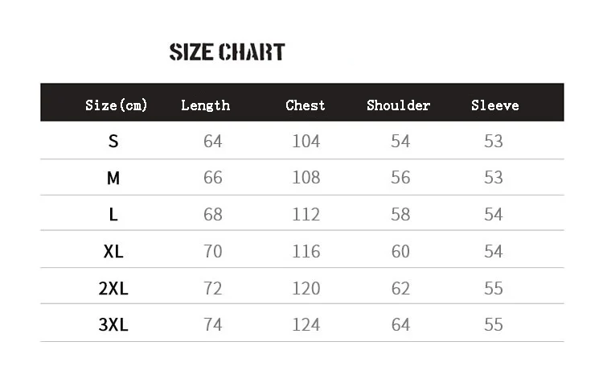The height and width of the screenshot is (383, 603).
Task: Click the Length column header
Action: click(x=205, y=105)
